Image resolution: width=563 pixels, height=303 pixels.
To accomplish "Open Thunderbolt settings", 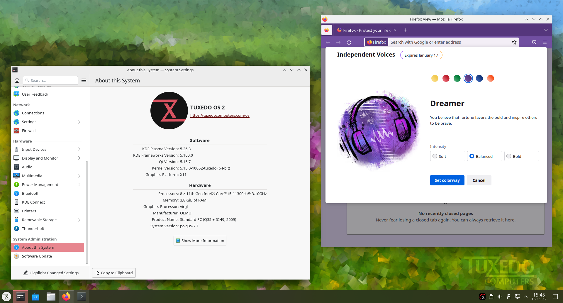I will coord(47,228).
